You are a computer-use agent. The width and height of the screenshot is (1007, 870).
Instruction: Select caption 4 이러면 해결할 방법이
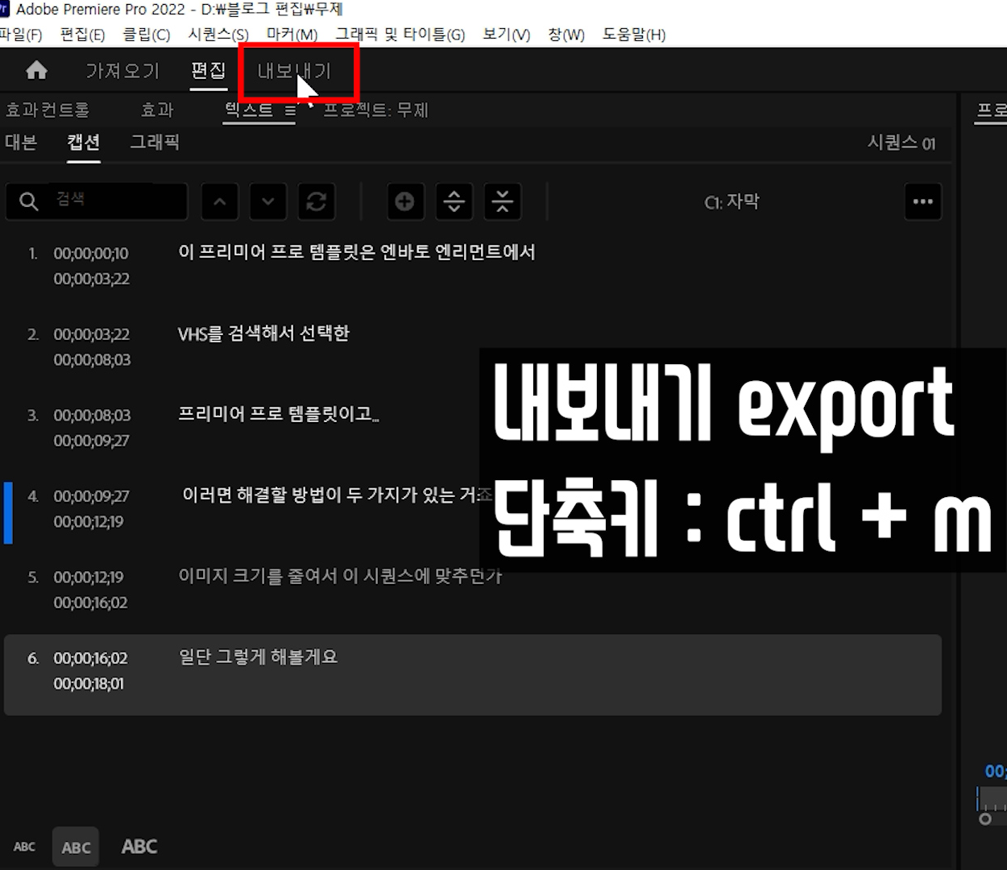click(338, 495)
